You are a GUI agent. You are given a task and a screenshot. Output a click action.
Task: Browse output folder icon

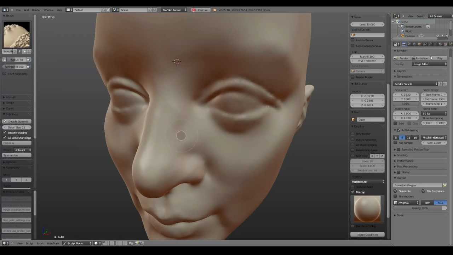pos(445,185)
